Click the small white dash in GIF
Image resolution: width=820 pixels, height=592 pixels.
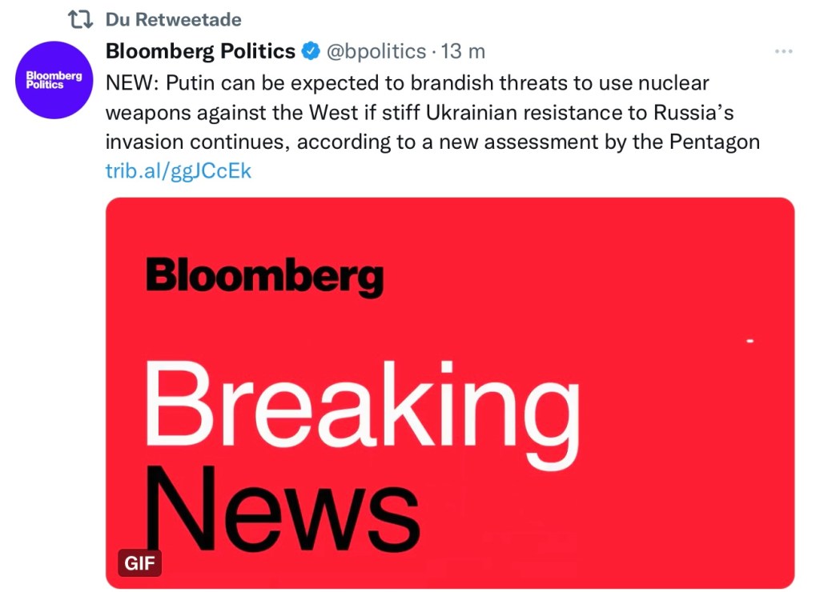(750, 342)
